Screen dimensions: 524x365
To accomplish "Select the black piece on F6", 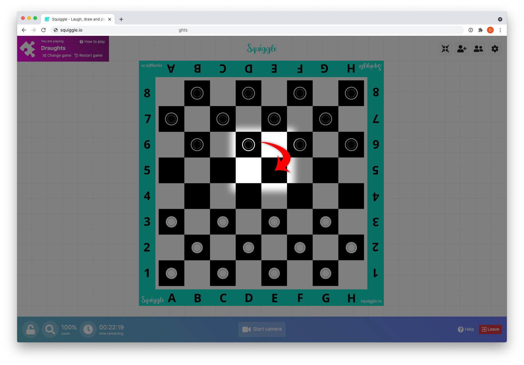I will [x=300, y=145].
